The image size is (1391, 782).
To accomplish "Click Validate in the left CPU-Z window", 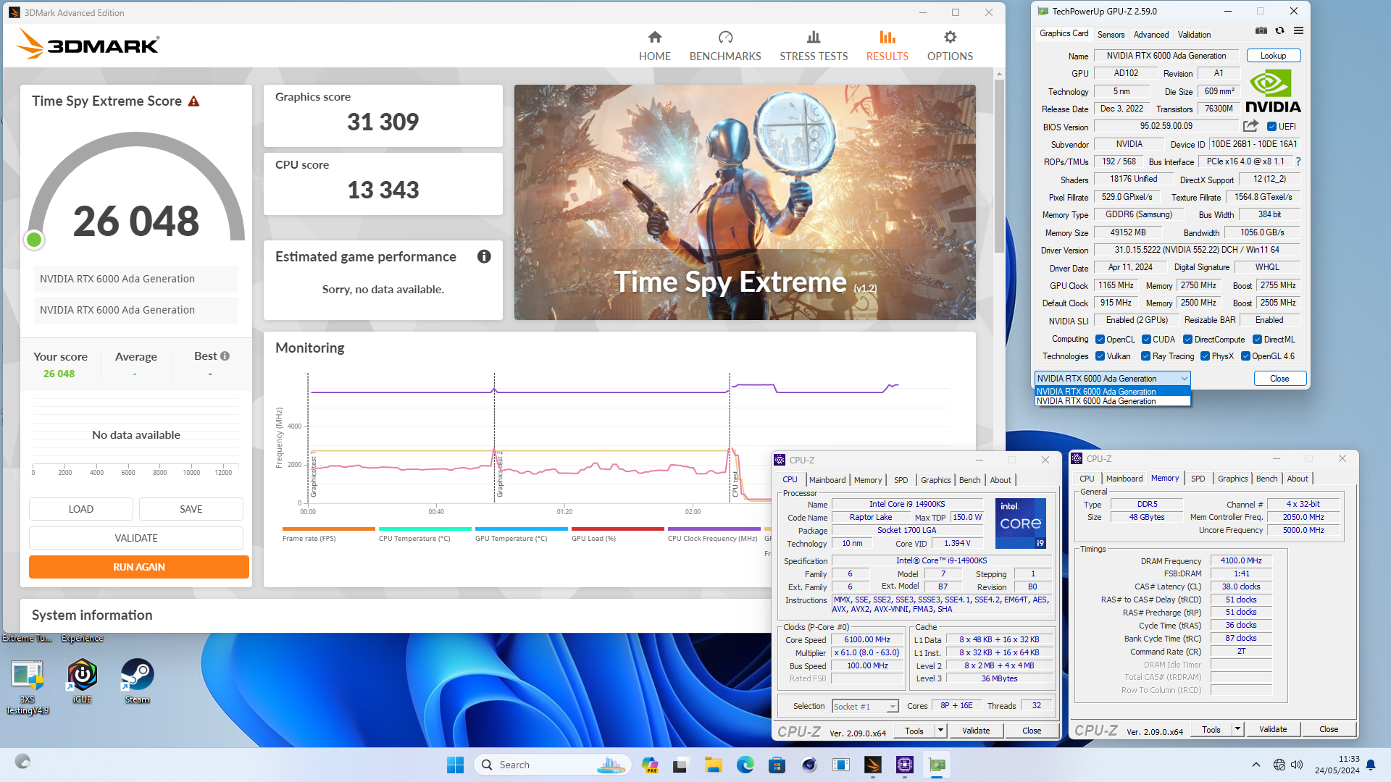I will click(976, 731).
